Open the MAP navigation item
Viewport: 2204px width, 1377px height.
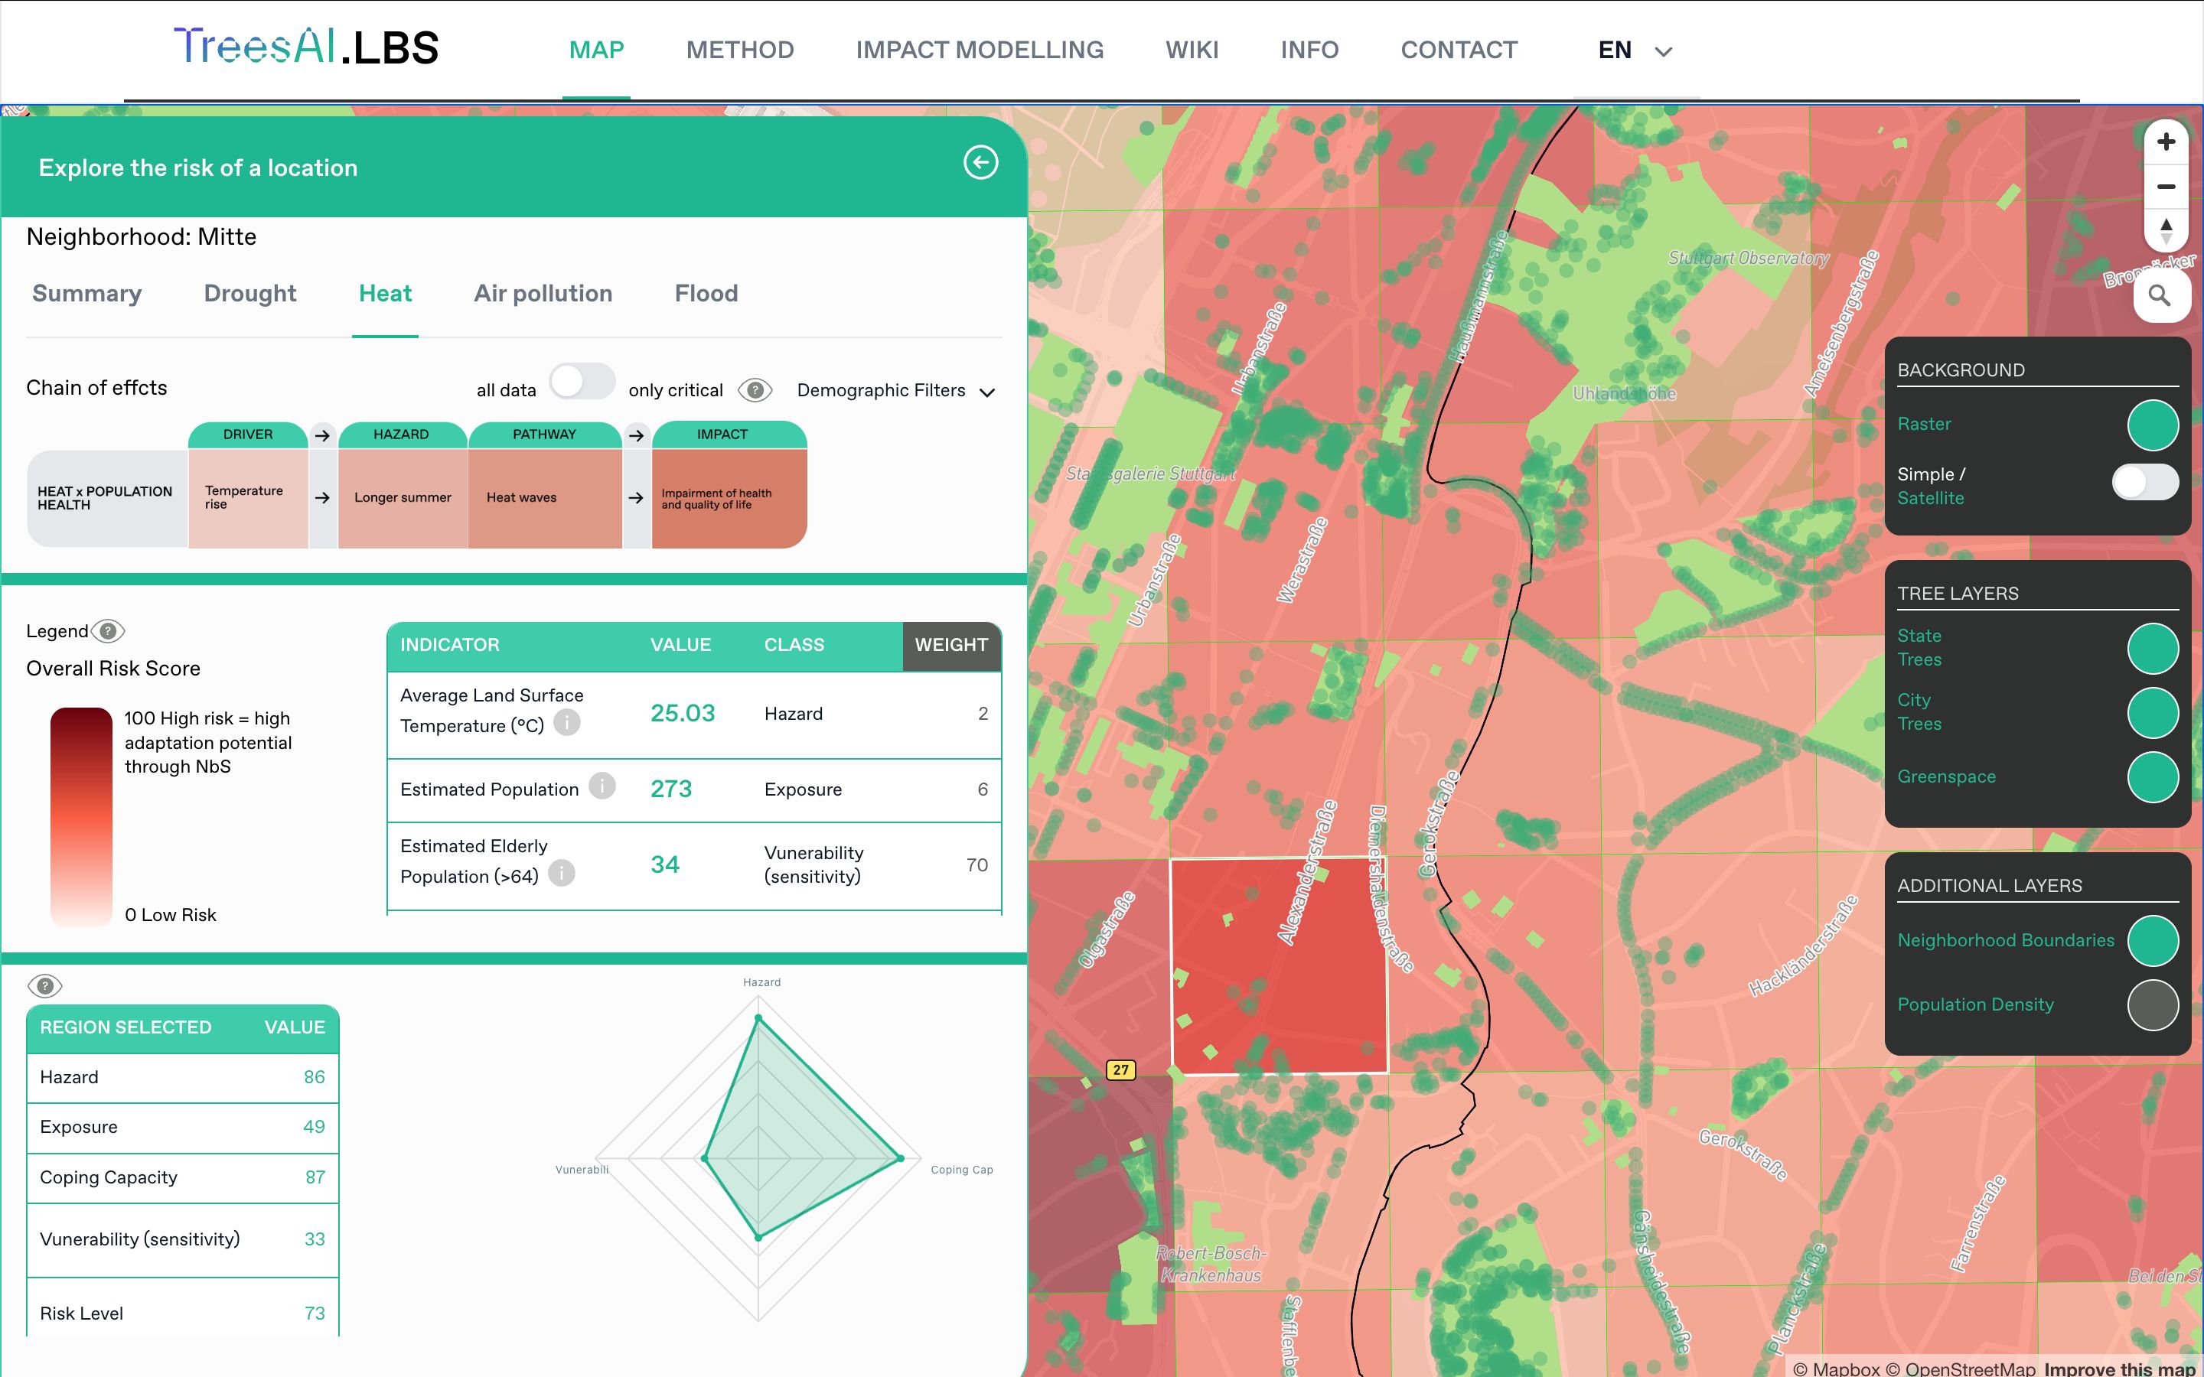(597, 50)
